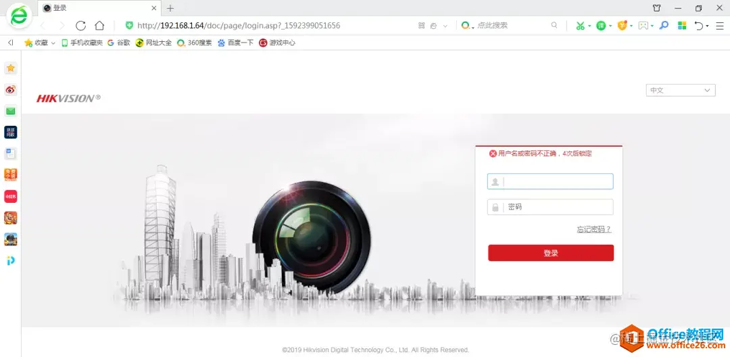Select the 登录 browser tab

tap(100, 8)
